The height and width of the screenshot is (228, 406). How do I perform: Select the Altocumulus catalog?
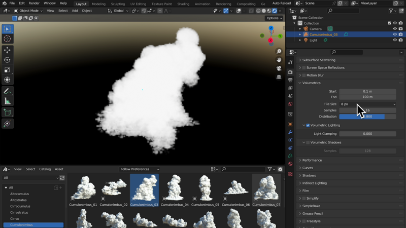pyautogui.click(x=19, y=194)
